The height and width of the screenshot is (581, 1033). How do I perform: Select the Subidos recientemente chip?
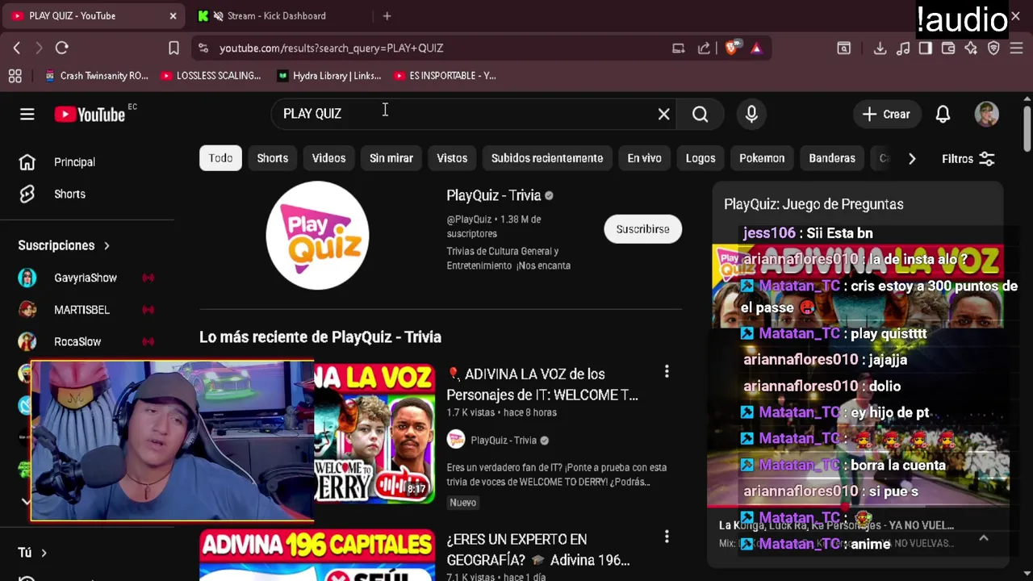547,158
